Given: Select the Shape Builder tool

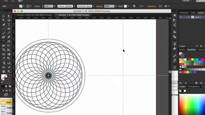Looking at the screenshot, I should 4,50.
